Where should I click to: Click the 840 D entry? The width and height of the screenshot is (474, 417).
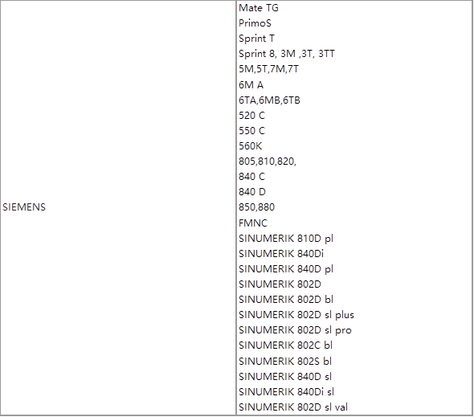coord(252,192)
